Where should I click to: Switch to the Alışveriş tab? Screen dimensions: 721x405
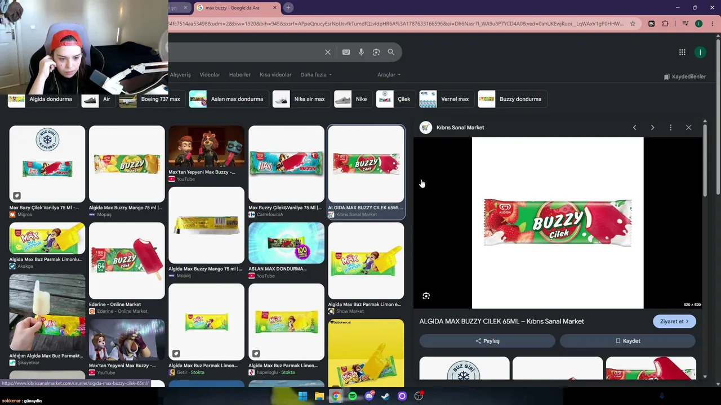(x=180, y=75)
